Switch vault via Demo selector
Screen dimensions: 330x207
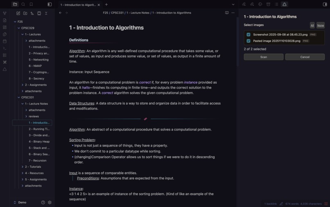click(x=20, y=202)
